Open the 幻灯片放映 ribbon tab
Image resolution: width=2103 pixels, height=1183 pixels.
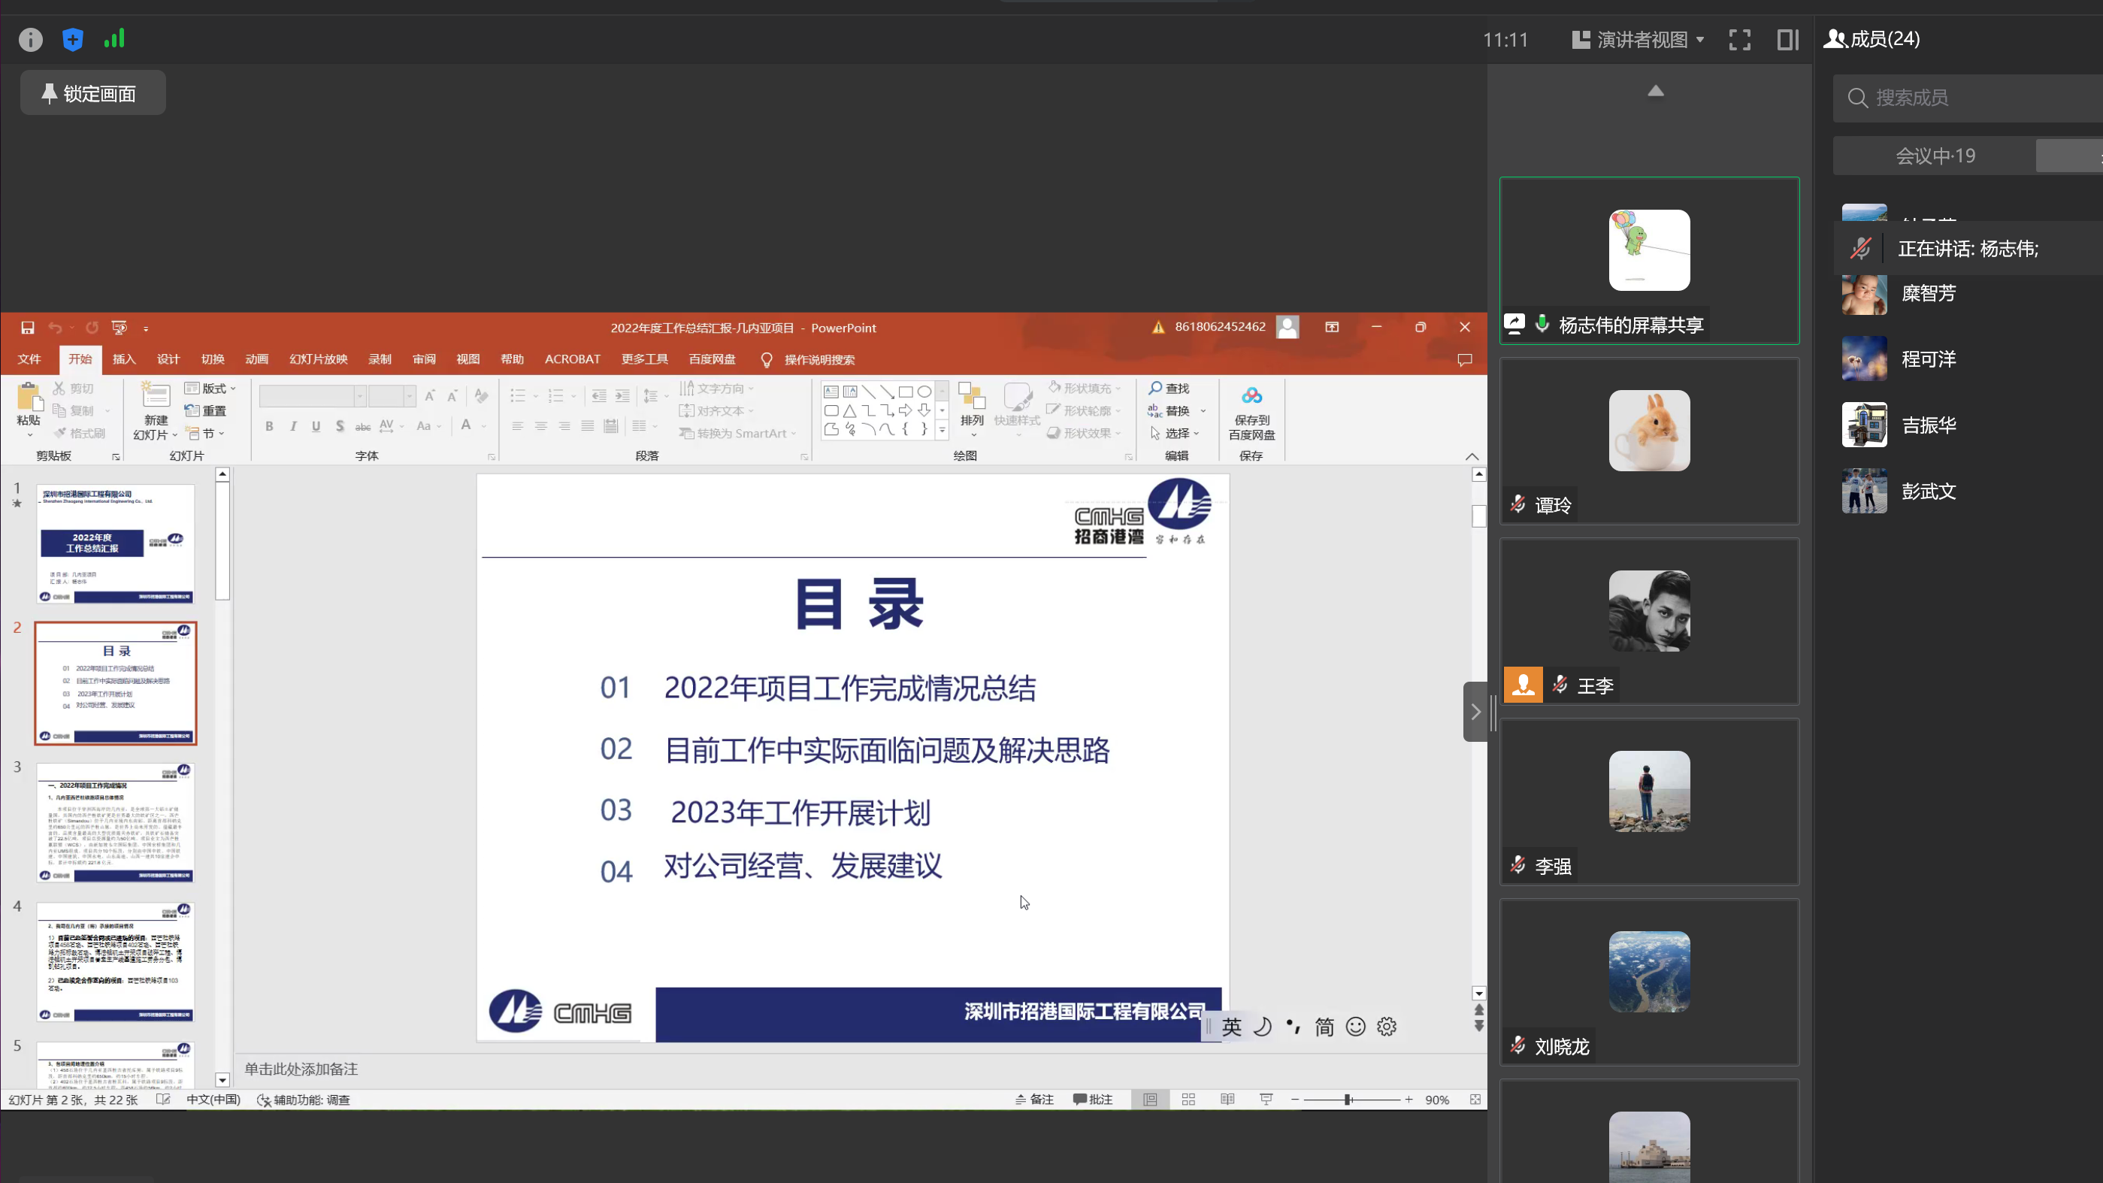pos(319,359)
